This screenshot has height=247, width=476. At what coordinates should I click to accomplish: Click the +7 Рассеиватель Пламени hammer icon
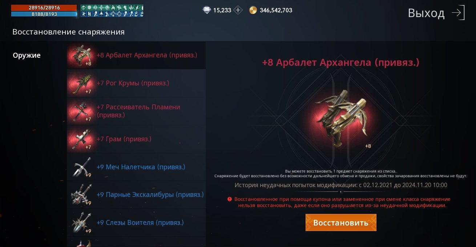81,111
